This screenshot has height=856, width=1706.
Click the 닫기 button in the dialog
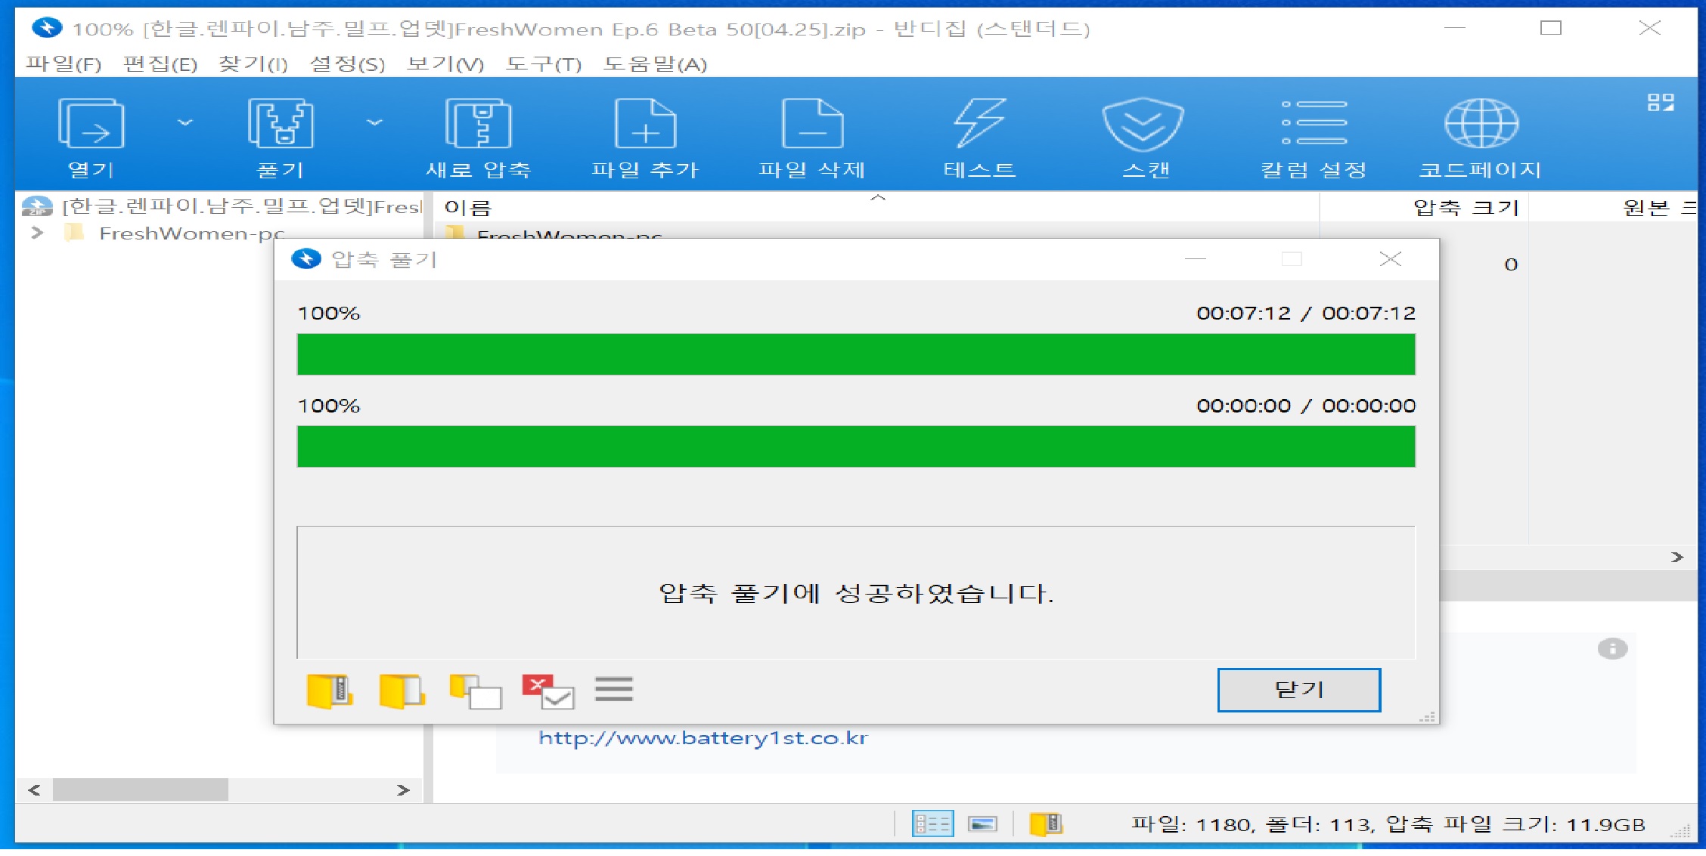[x=1298, y=689]
